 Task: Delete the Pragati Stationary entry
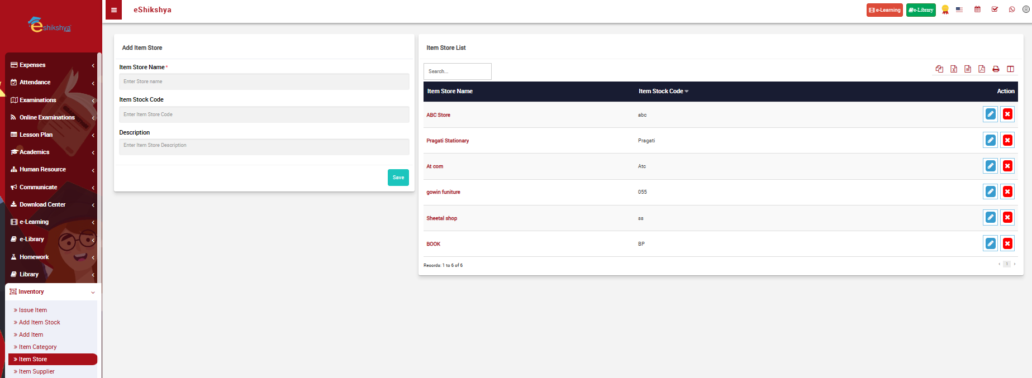[x=1007, y=140]
